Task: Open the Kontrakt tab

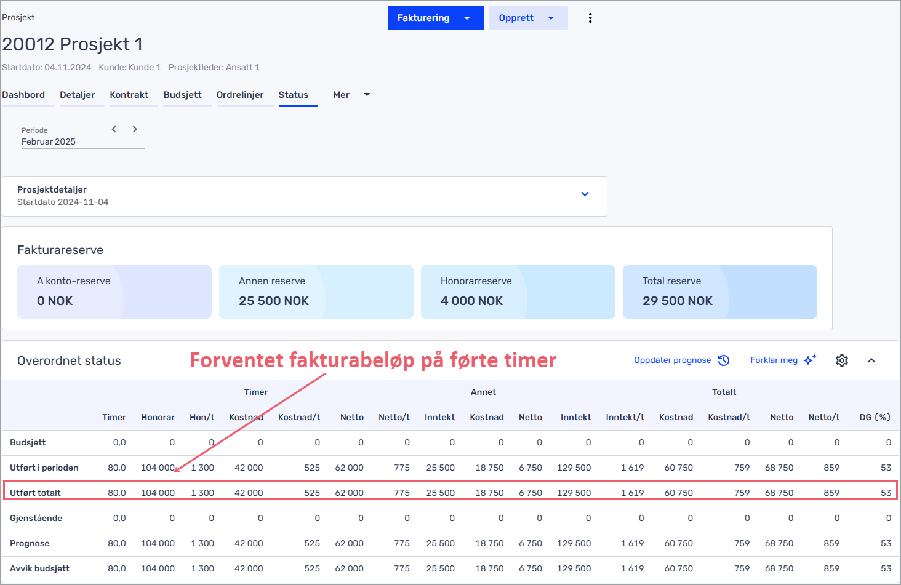Action: pyautogui.click(x=129, y=95)
